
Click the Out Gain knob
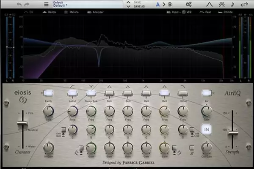tap(207, 147)
